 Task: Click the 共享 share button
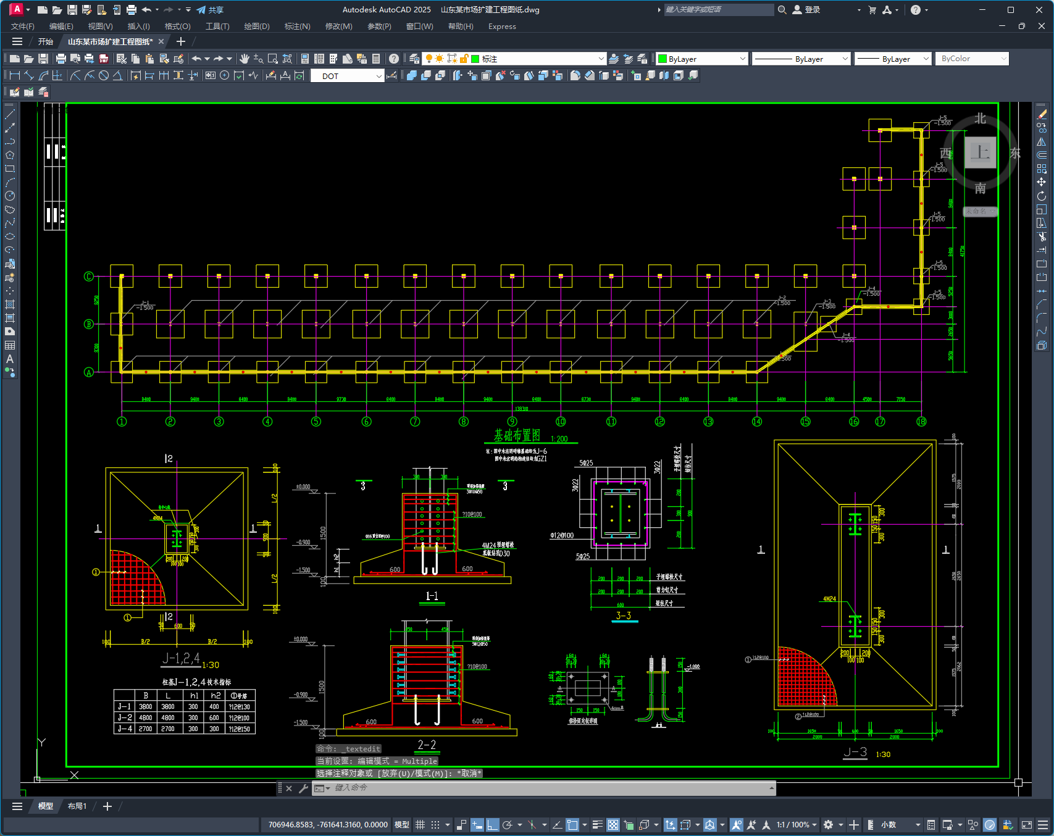point(210,10)
